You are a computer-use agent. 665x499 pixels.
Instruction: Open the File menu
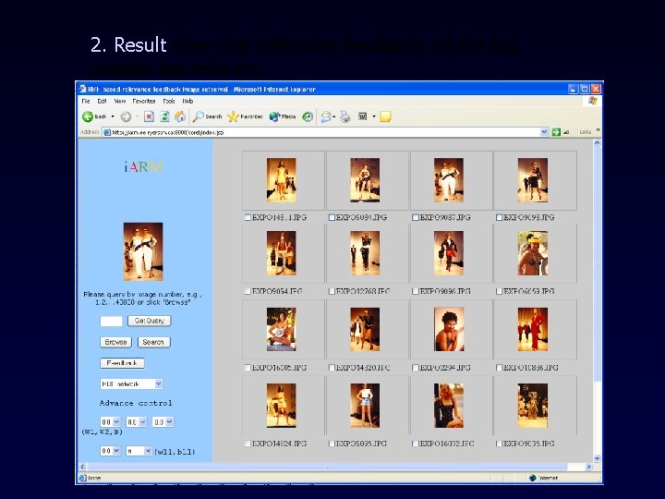coord(86,101)
